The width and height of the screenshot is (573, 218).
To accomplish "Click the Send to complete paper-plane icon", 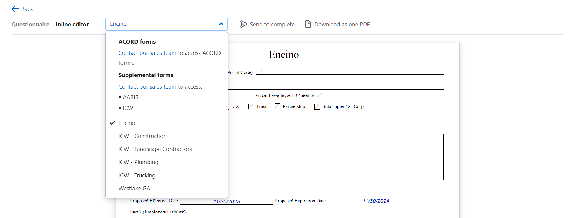I will pos(243,24).
